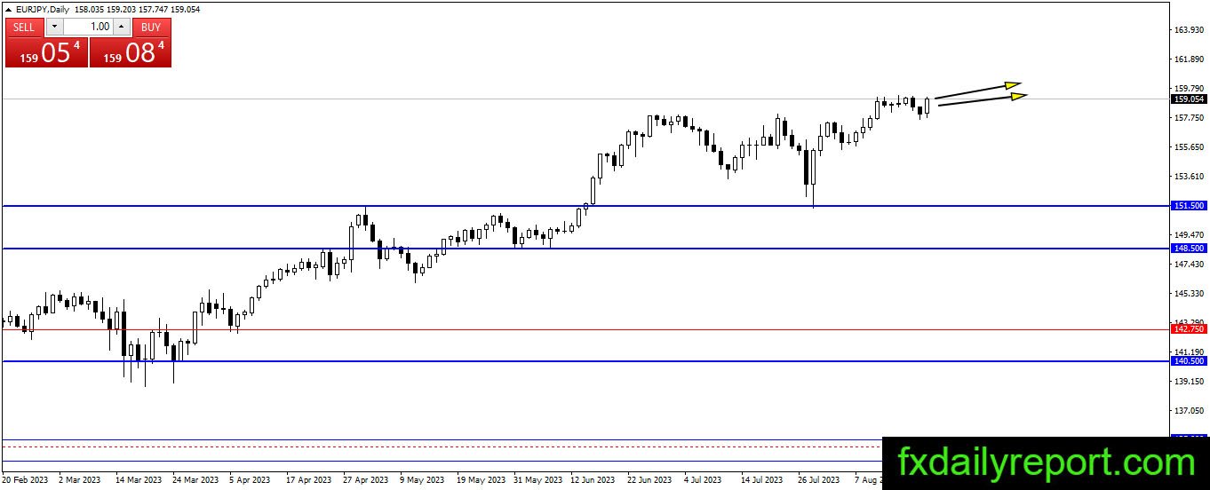Click the 12 Jun 2023 date label
This screenshot has height=490, width=1210.
pyautogui.click(x=593, y=480)
